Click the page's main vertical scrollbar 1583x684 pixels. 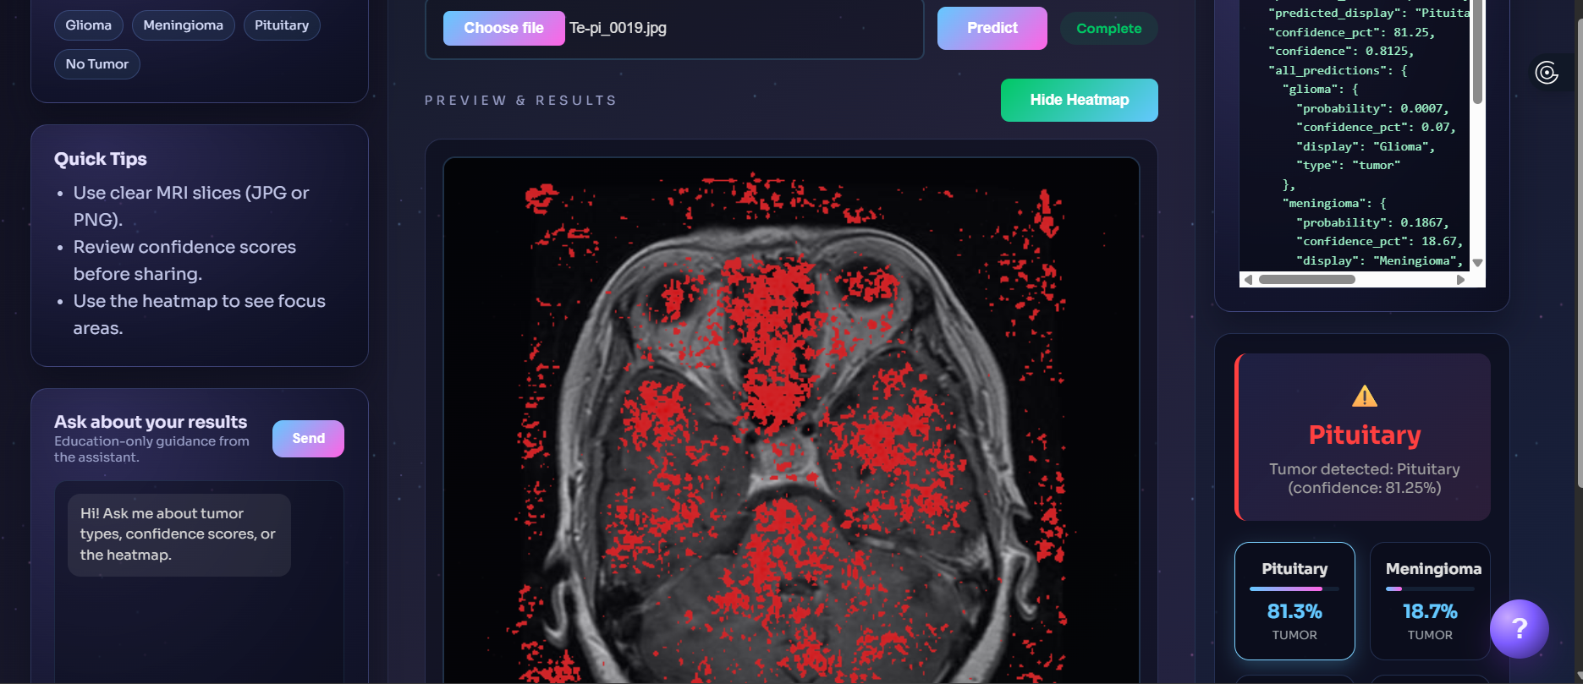coord(1579,254)
